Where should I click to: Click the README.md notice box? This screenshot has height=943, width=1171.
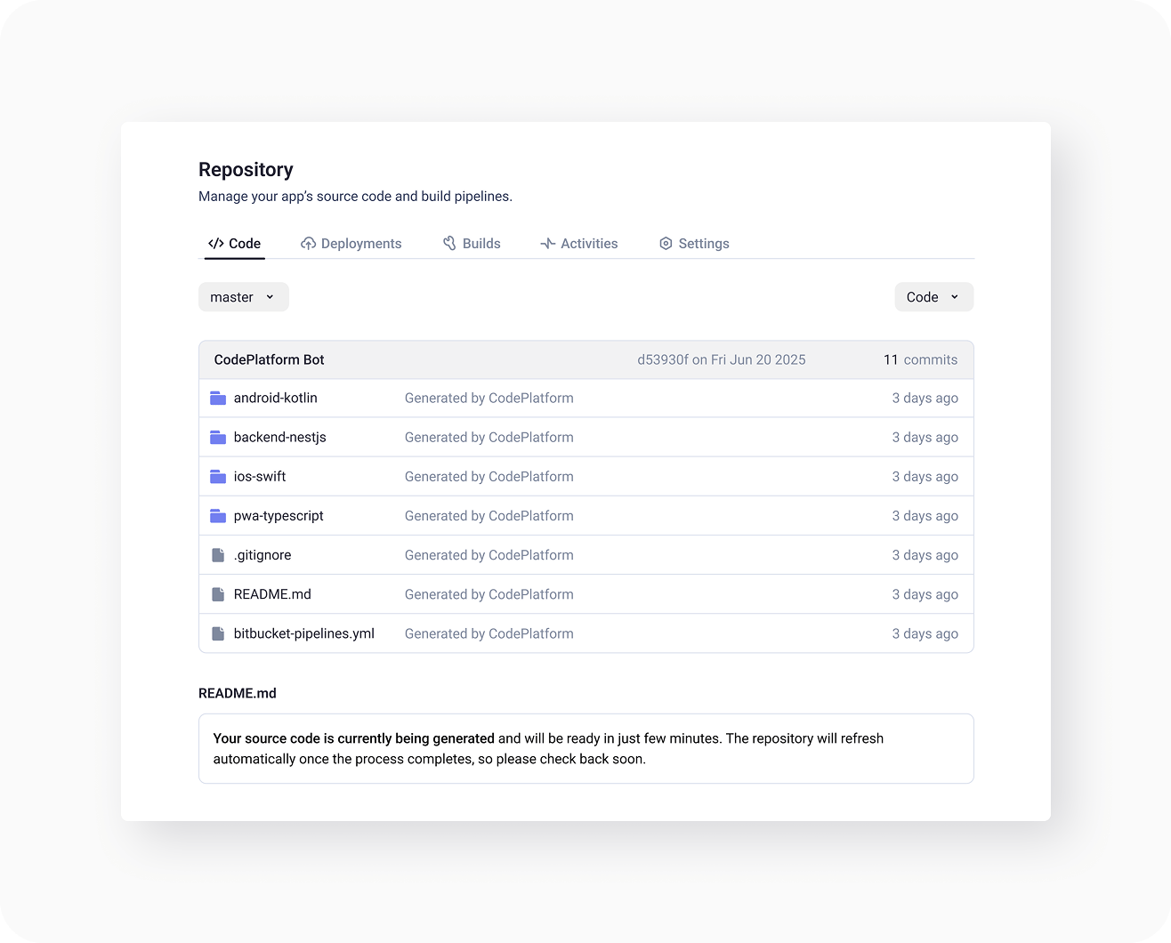pos(585,748)
